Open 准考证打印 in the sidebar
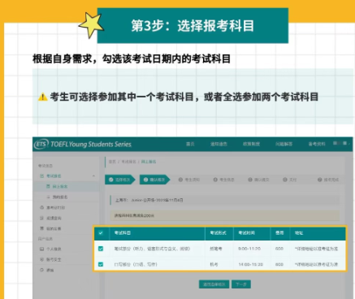 pos(55,208)
